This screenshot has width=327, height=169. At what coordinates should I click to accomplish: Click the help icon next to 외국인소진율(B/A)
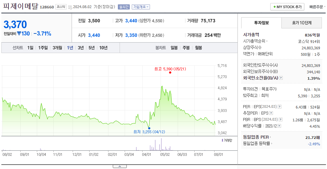pos(281,78)
